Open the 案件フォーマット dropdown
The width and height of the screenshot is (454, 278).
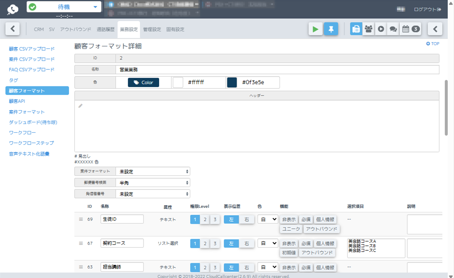pyautogui.click(x=153, y=171)
